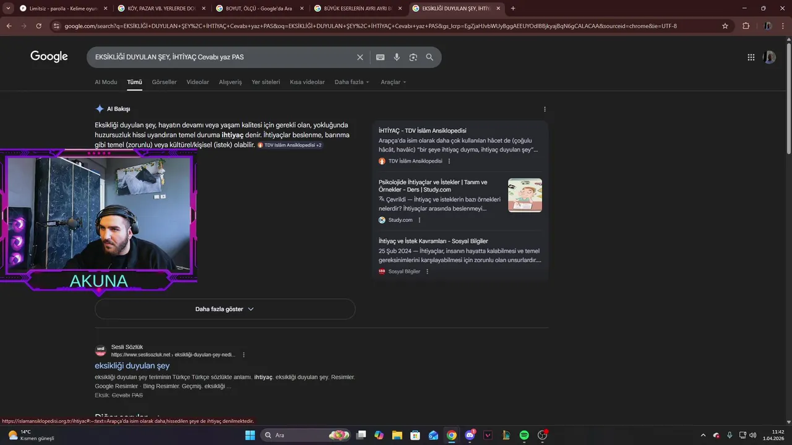792x445 pixels.
Task: Open the Google account avatar
Action: [x=769, y=57]
